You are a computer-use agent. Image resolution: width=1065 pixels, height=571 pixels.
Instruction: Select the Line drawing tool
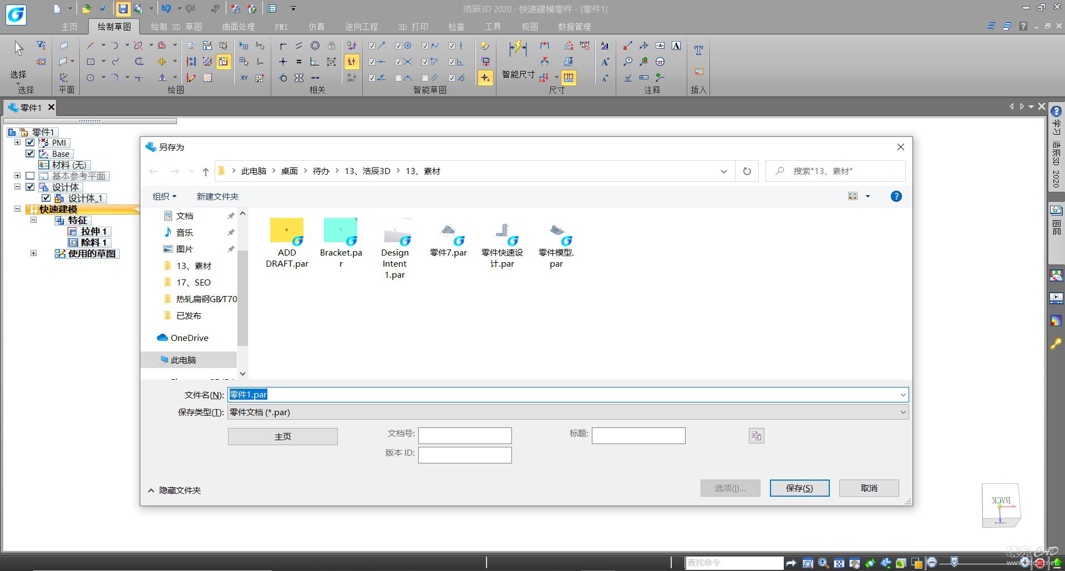pos(90,45)
